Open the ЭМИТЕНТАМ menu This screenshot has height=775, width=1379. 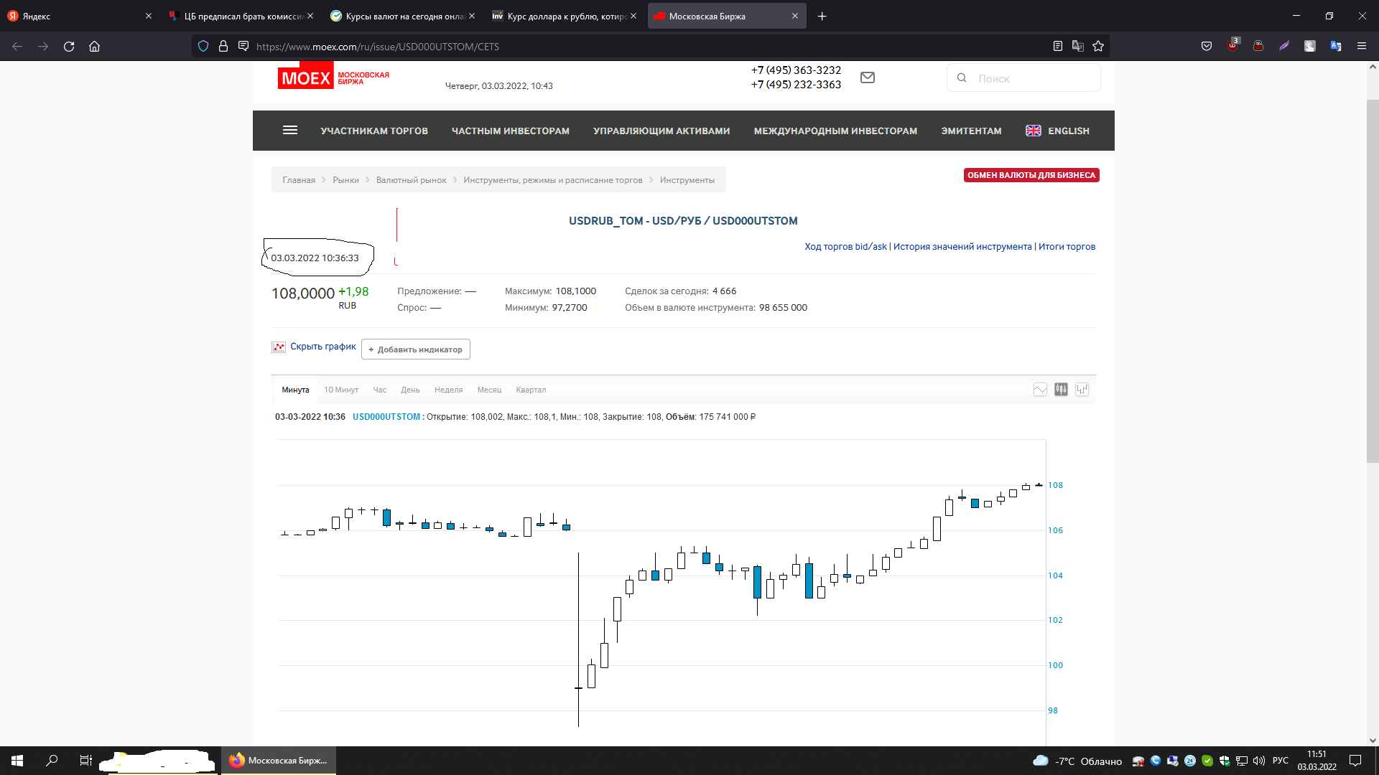(x=971, y=131)
